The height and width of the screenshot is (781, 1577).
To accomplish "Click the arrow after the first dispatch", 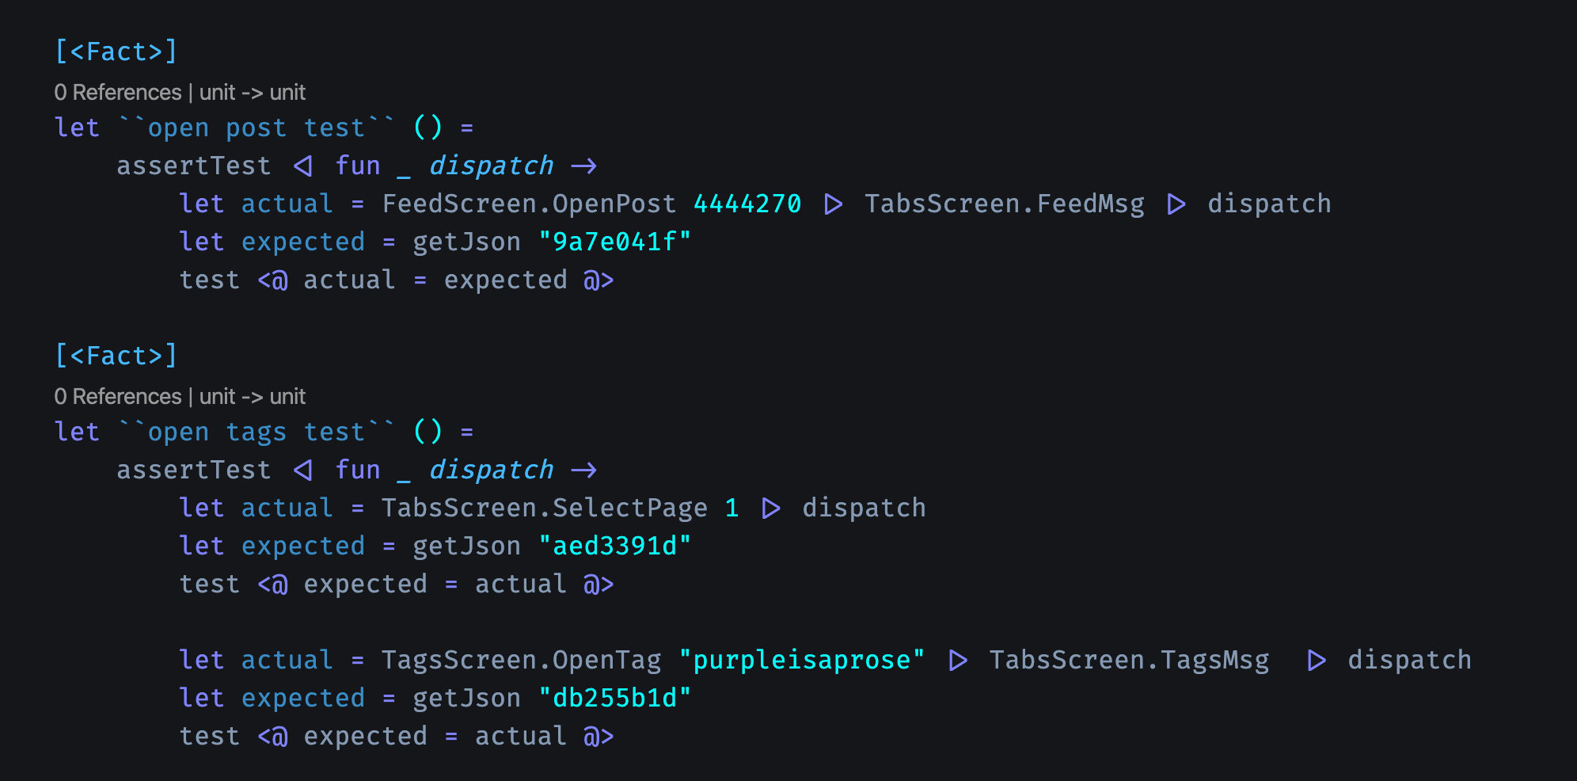I will 583,166.
